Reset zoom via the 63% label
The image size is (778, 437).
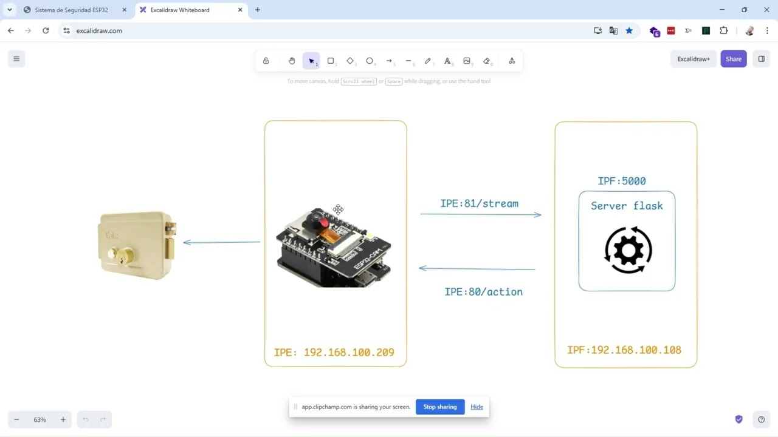point(40,419)
